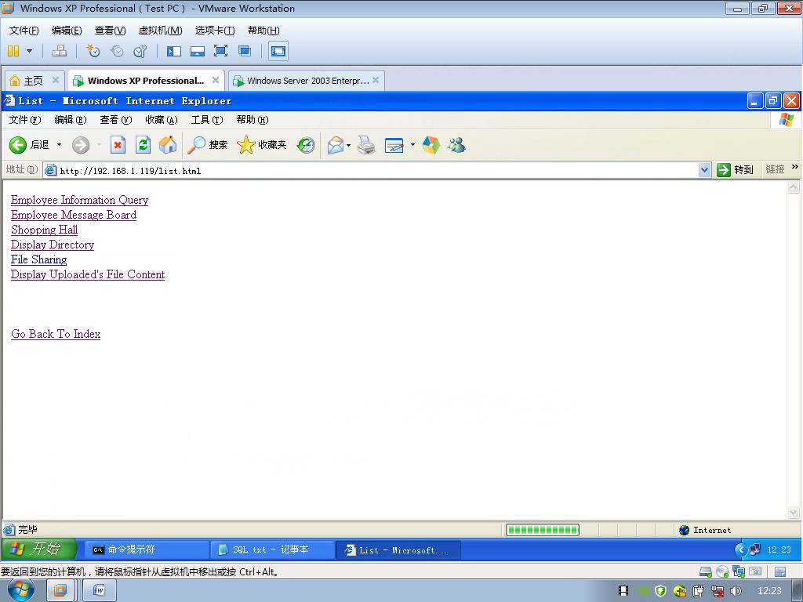Viewport: 803px width, 602px height.
Task: Click the Unity mode icon in VMware toolbar
Action: [245, 51]
